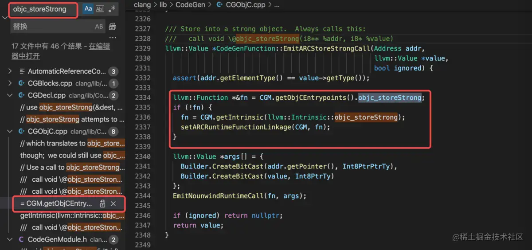The height and width of the screenshot is (250, 532).
Task: Expand the AutomaticReferenceCo... results group
Action: pos(11,71)
